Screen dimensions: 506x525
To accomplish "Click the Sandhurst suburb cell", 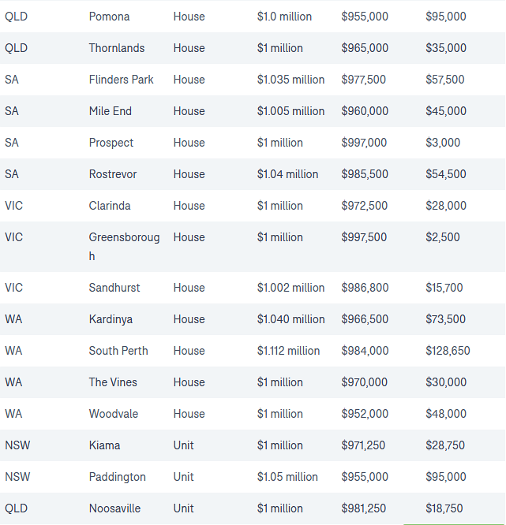I will (114, 288).
